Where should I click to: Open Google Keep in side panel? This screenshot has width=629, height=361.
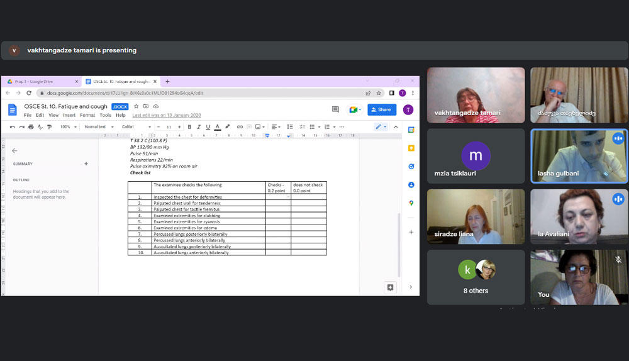click(411, 148)
